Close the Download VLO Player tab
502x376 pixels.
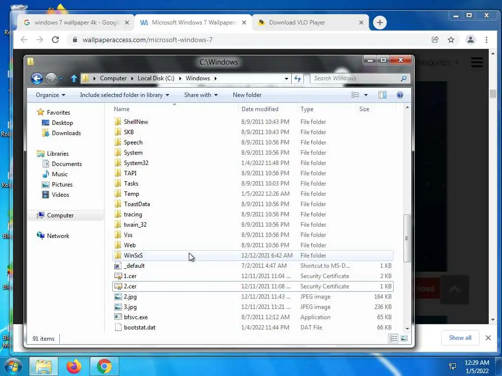361,23
